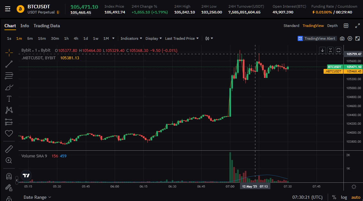Open the candlestick chart type dropdown
This screenshot has height=201, width=363.
click(x=209, y=38)
